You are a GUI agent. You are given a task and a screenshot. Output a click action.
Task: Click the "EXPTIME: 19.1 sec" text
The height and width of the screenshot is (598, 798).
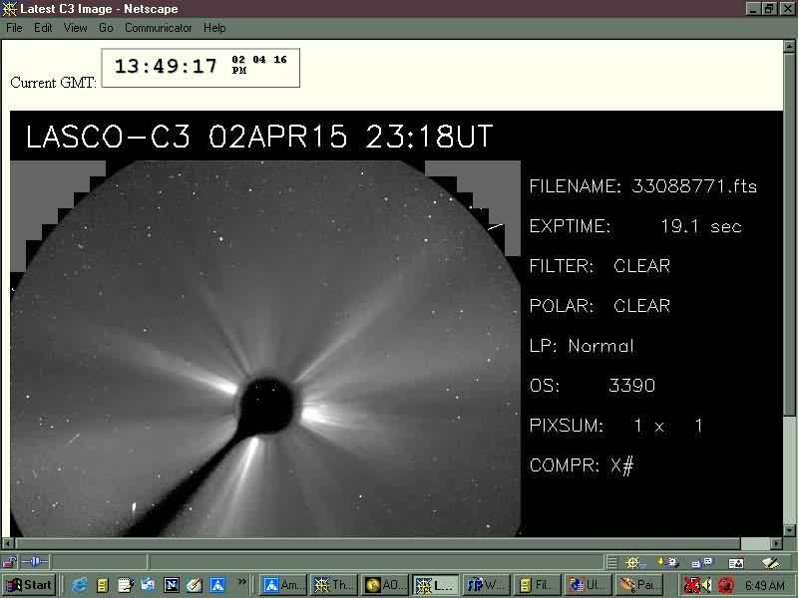[635, 226]
